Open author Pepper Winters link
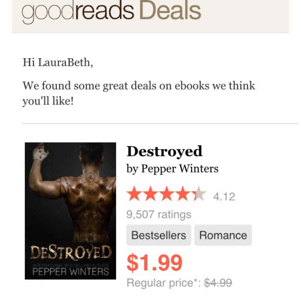This screenshot has height=301, width=301. (180, 169)
